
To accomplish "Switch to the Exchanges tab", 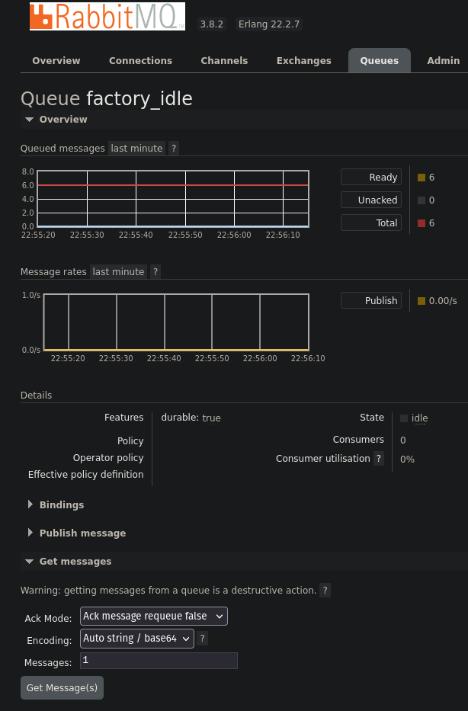I will [x=304, y=61].
